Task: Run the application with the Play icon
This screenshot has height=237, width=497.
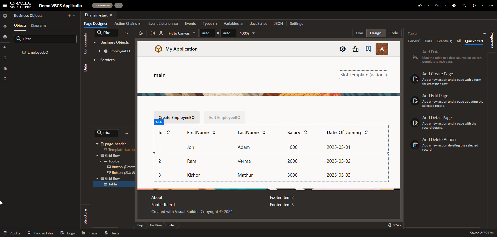Action: coord(474,5)
